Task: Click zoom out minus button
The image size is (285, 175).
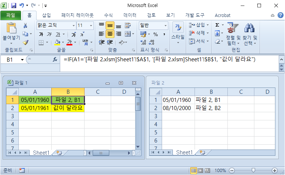Action: click(232, 171)
